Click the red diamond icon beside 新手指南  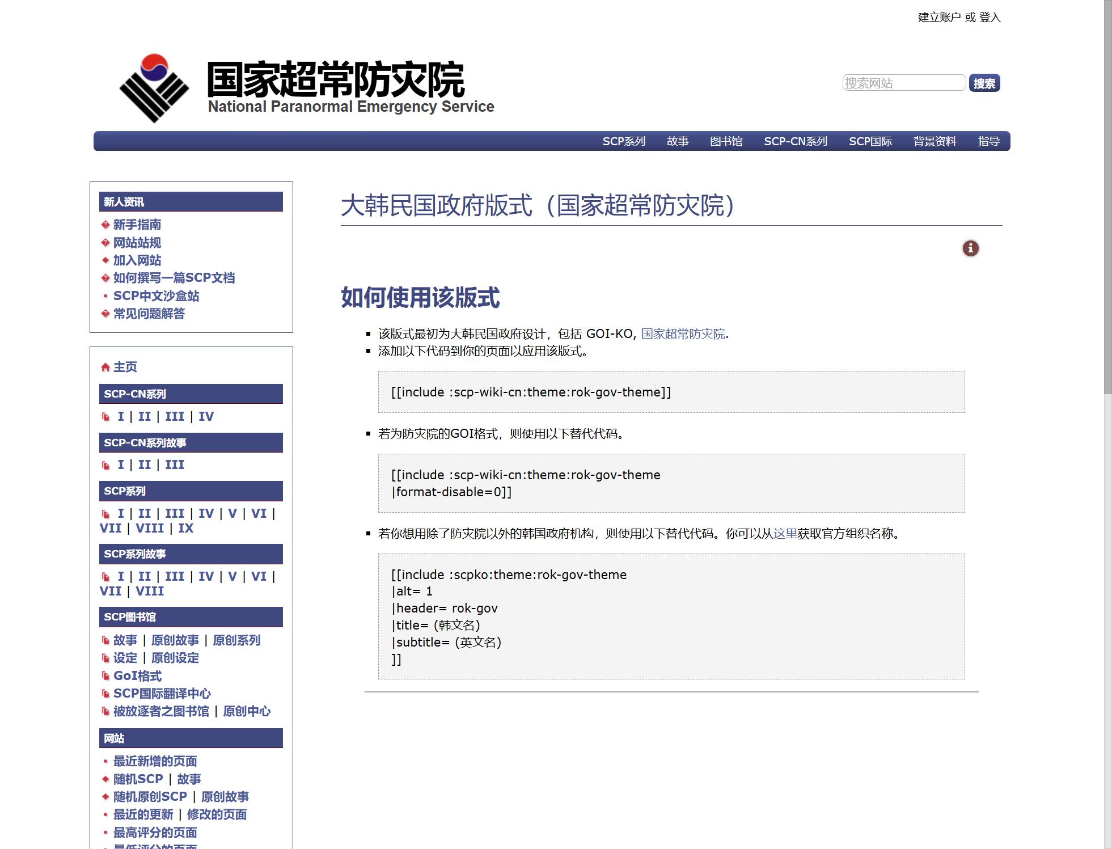(104, 225)
